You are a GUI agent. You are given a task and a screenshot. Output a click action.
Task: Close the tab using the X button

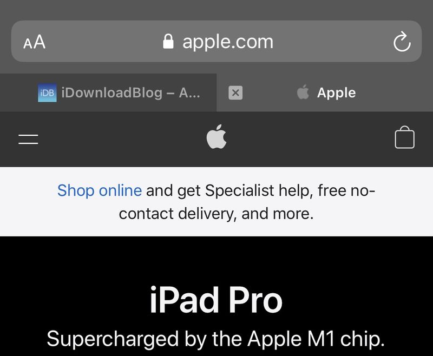coord(235,93)
